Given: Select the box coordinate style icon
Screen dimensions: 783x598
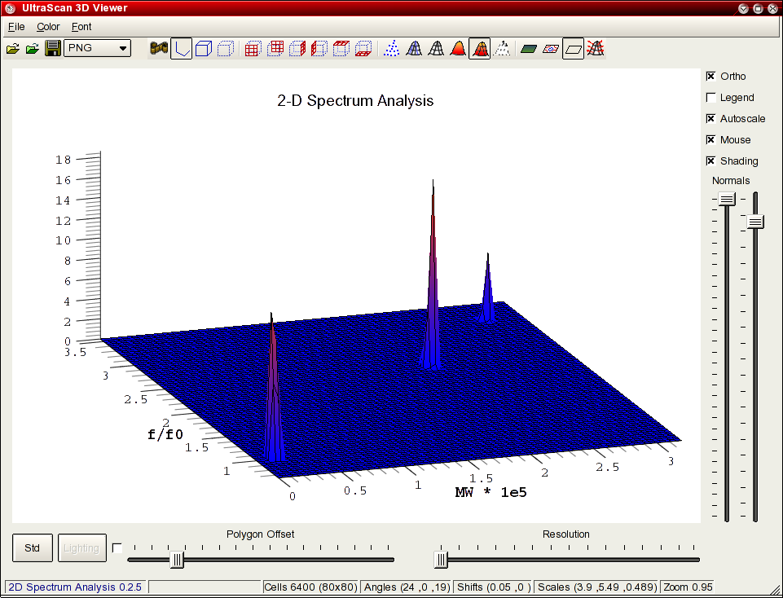Looking at the screenshot, I should (x=204, y=49).
